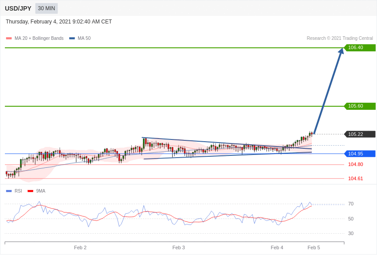The image size is (377, 255).
Task: Select the Feb 3 date label
Action: click(179, 247)
